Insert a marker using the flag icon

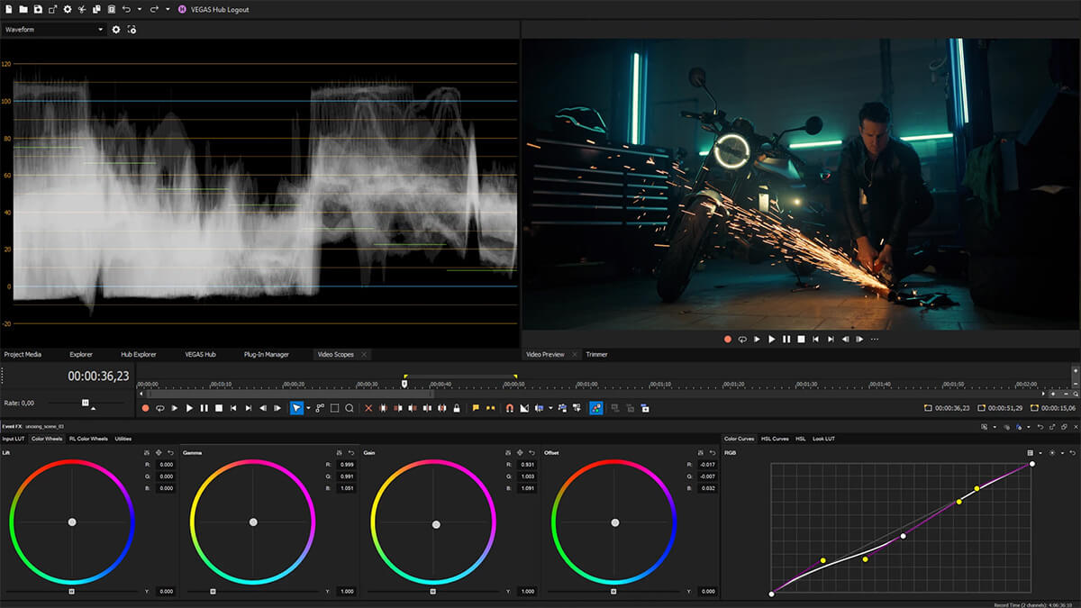coord(476,408)
